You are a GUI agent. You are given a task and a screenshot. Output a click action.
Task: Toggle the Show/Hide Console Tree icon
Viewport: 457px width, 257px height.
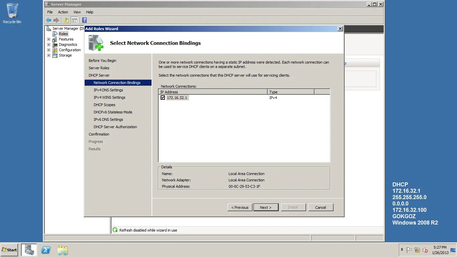(75, 20)
